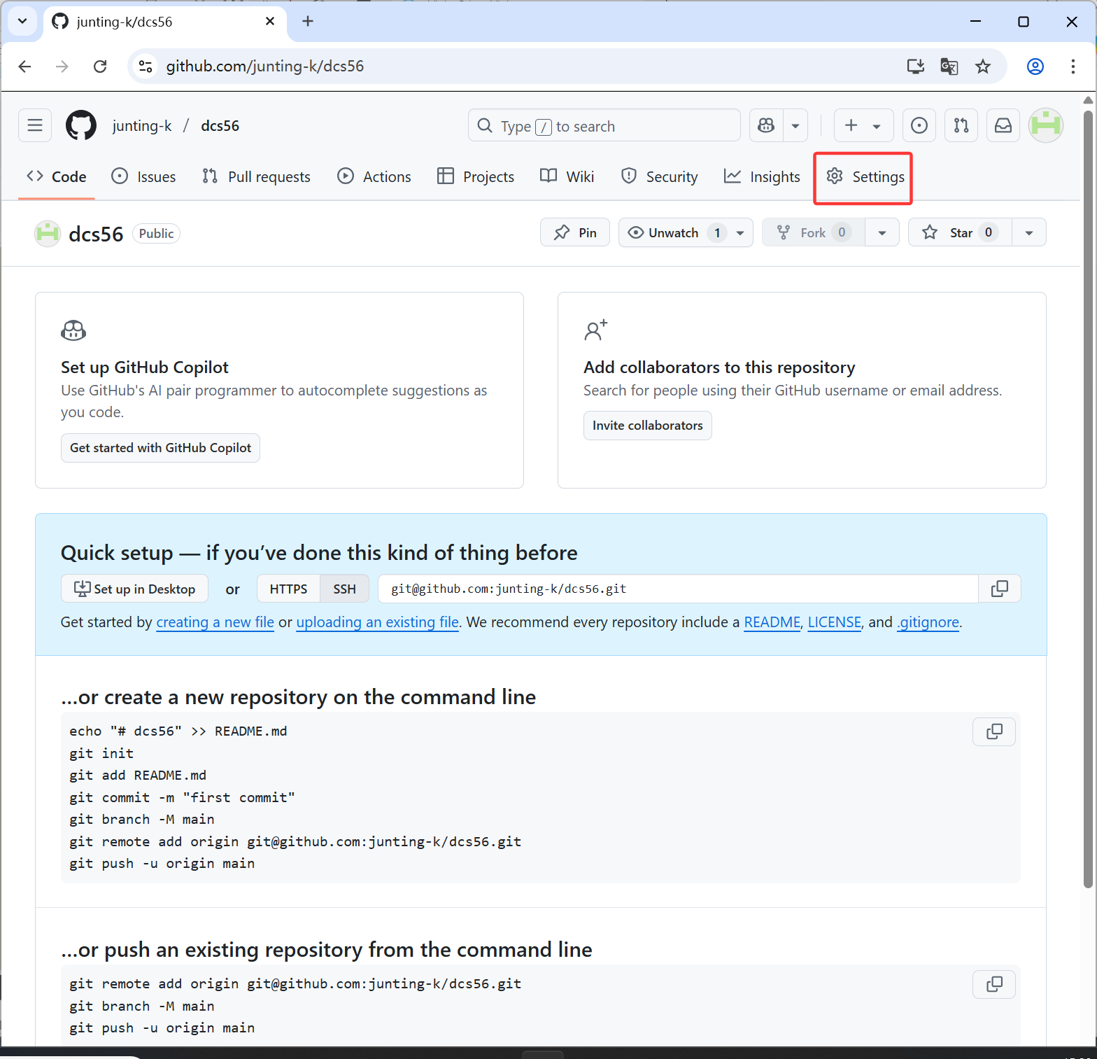Copy the SSH clone URL to clipboard
Image resolution: width=1097 pixels, height=1059 pixels.
(1000, 589)
